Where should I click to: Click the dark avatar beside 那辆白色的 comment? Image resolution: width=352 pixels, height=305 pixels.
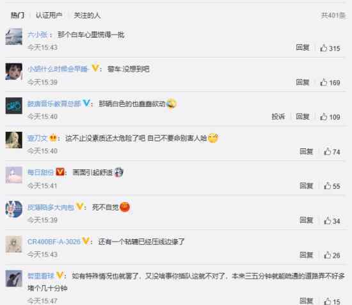pyautogui.click(x=14, y=106)
